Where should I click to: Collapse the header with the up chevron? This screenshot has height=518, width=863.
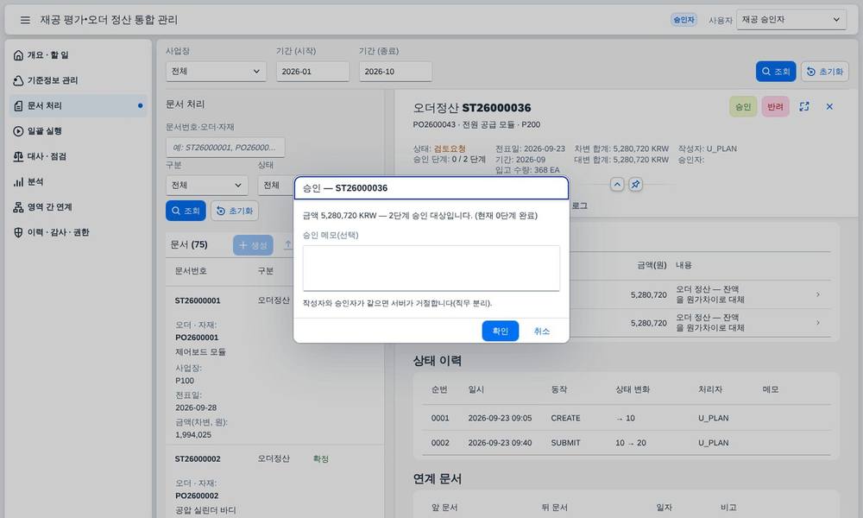click(617, 185)
